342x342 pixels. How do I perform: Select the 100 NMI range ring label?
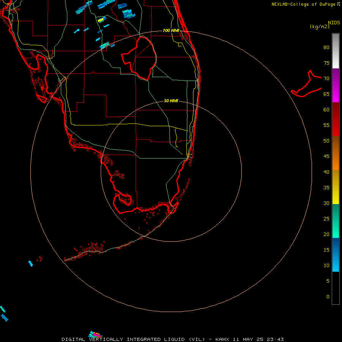tap(171, 30)
